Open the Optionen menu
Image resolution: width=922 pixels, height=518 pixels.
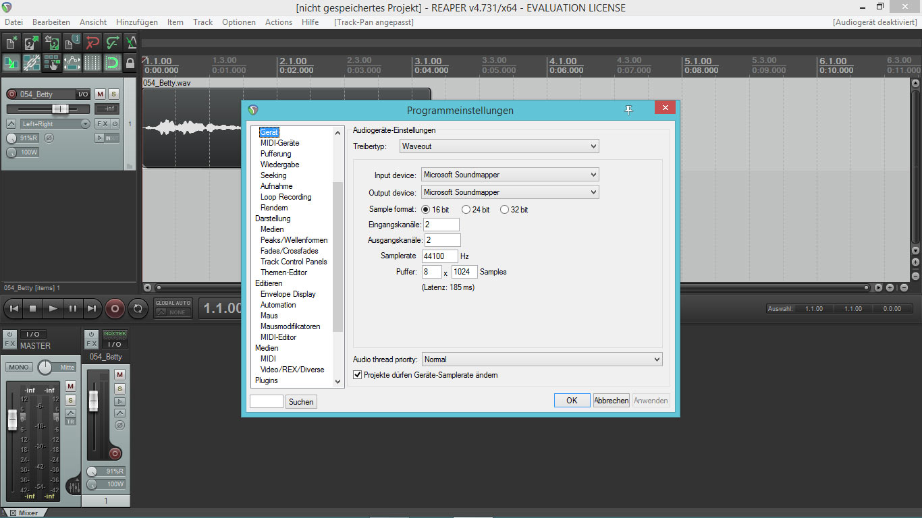(239, 22)
